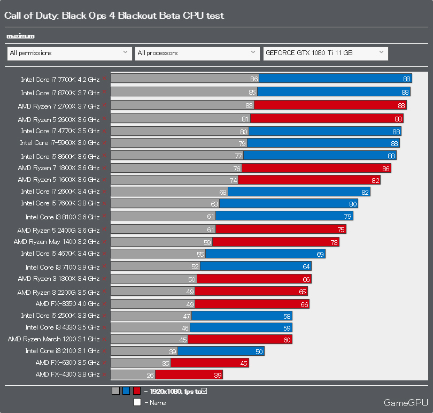Click red X beside Intel Core i3 8100
The height and width of the screenshot is (413, 433).
[104, 216]
